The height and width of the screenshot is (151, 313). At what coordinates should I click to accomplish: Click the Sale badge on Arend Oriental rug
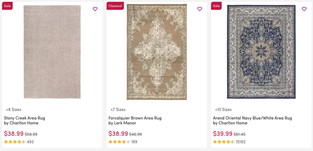coord(216,6)
